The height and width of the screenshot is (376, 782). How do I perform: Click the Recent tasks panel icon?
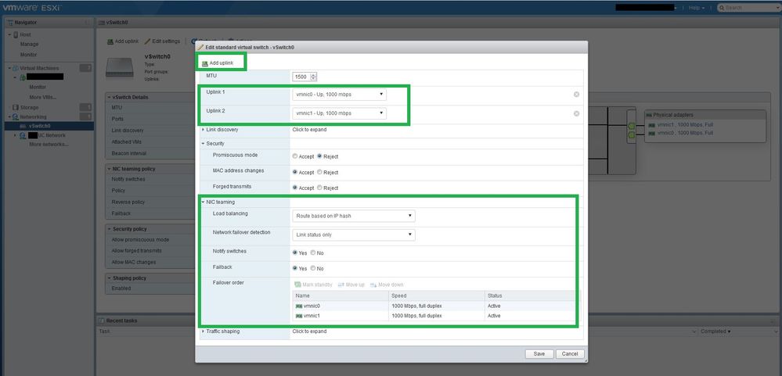101,320
